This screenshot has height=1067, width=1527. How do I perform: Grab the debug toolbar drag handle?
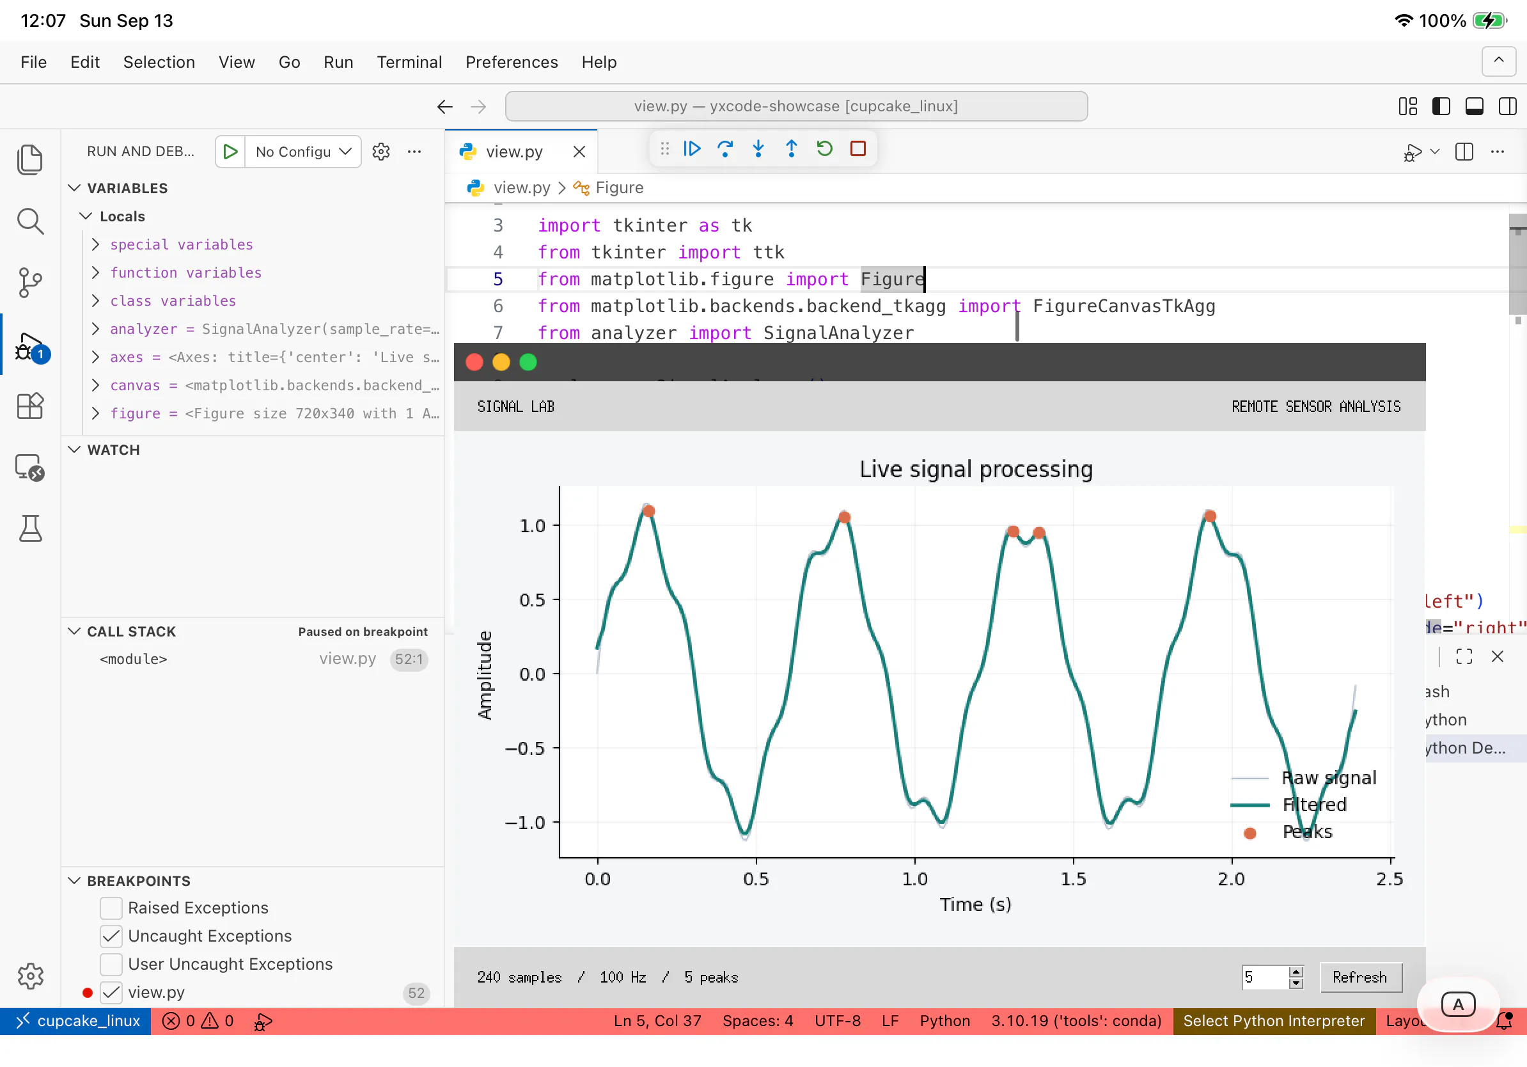(664, 148)
